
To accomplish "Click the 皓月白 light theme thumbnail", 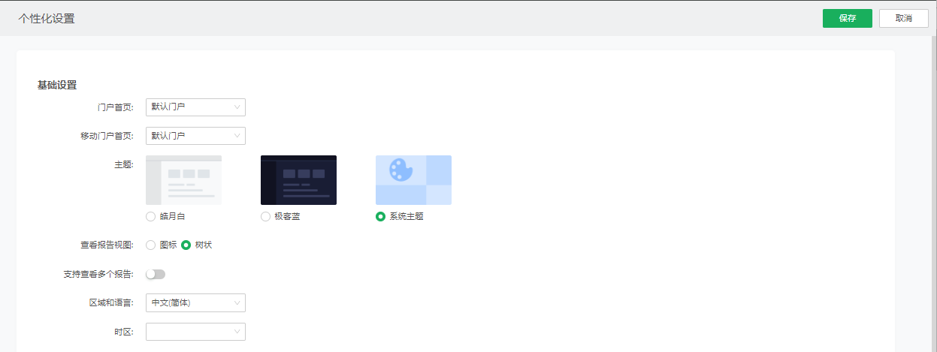I will coord(183,180).
